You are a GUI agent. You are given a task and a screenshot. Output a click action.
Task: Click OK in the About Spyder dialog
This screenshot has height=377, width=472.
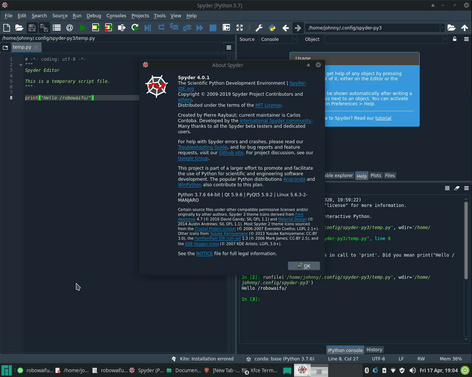click(304, 266)
